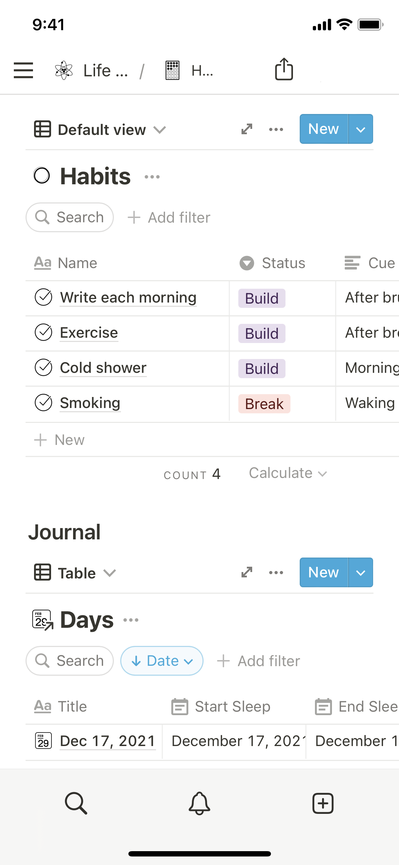This screenshot has height=865, width=399.
Task: Toggle the Exercise check circle
Action: pyautogui.click(x=44, y=332)
